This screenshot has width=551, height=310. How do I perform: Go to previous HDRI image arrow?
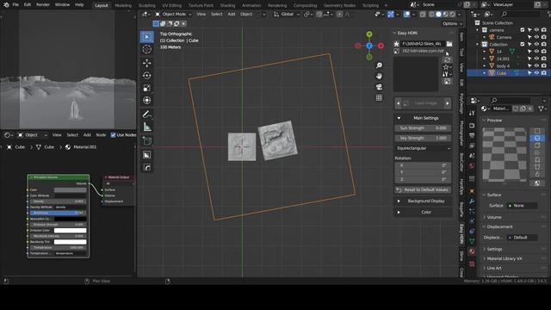click(398, 103)
